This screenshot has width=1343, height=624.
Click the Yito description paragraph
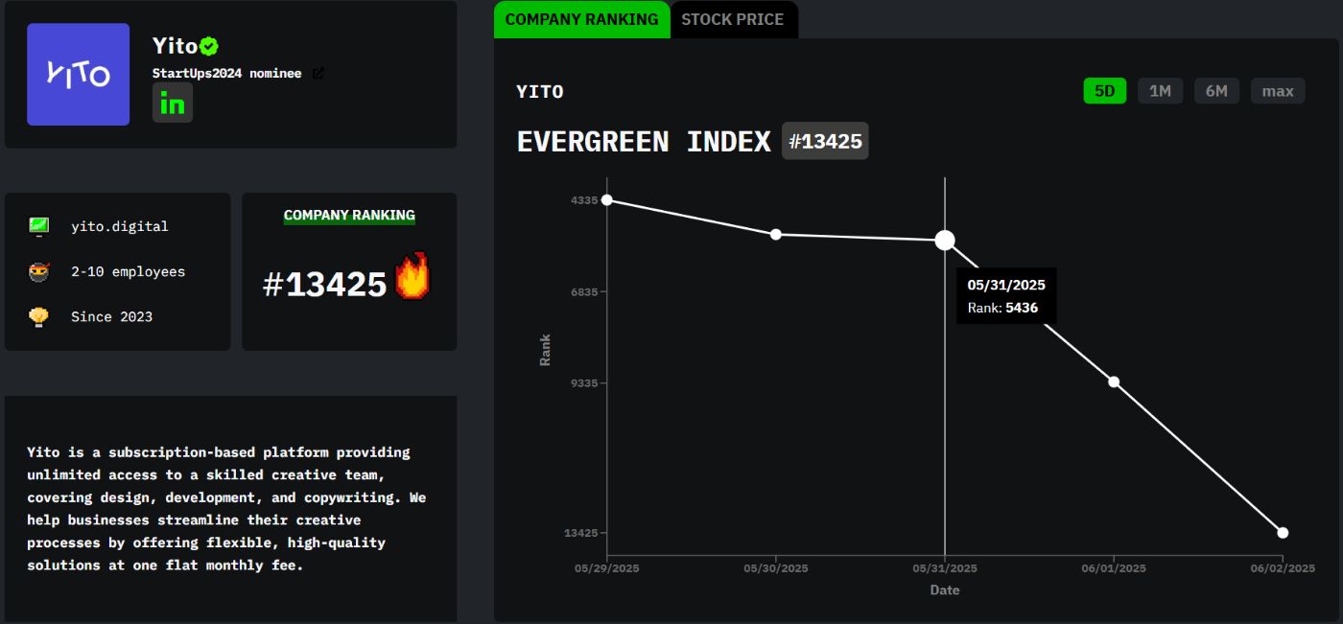[226, 508]
